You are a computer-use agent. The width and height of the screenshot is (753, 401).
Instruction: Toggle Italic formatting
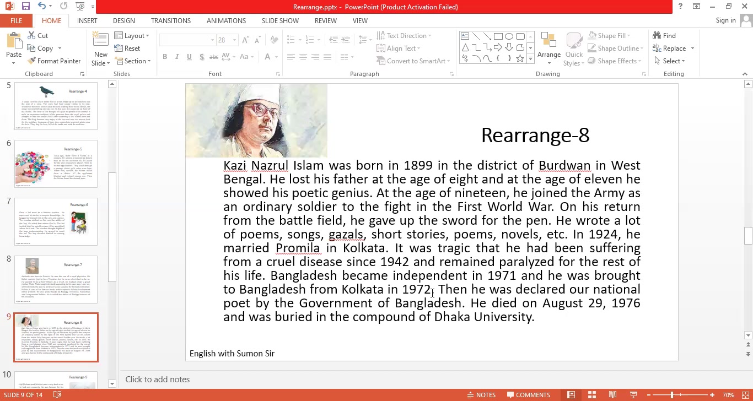pyautogui.click(x=177, y=57)
